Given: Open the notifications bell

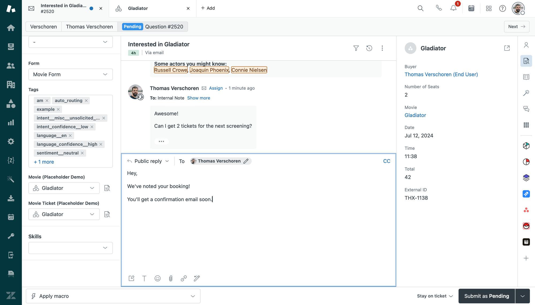Looking at the screenshot, I should point(453,8).
